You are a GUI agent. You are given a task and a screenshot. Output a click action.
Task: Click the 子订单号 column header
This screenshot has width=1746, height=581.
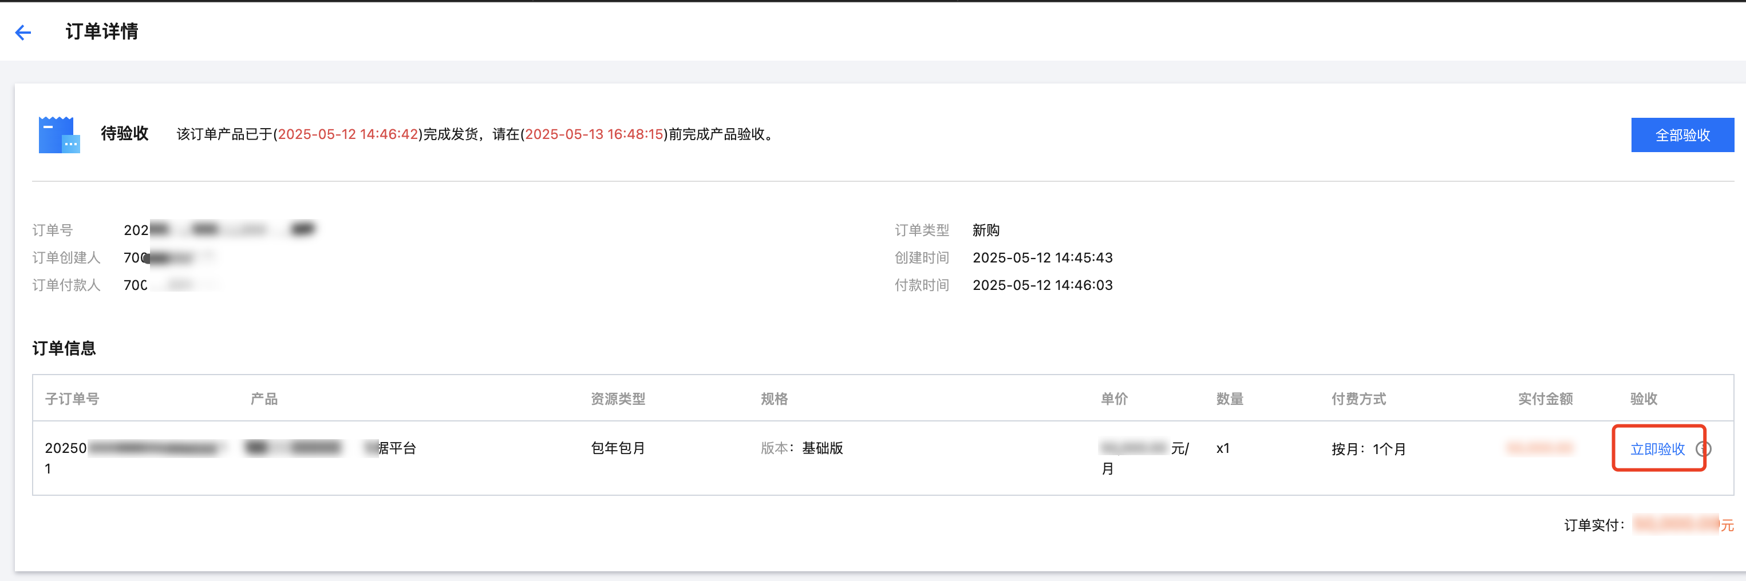72,399
